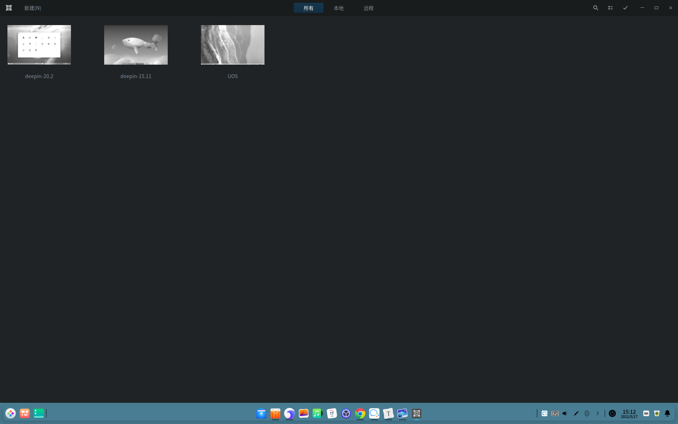This screenshot has width=678, height=424.
Task: Open the blue file manager dock icon
Action: tap(261, 413)
